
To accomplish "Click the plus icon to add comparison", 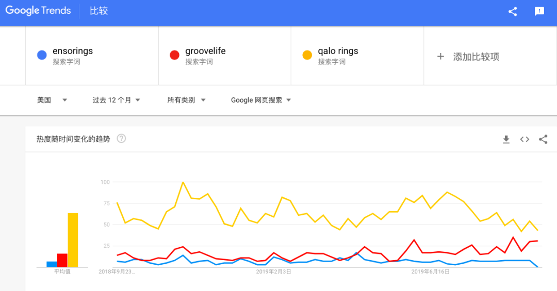I will coord(440,56).
